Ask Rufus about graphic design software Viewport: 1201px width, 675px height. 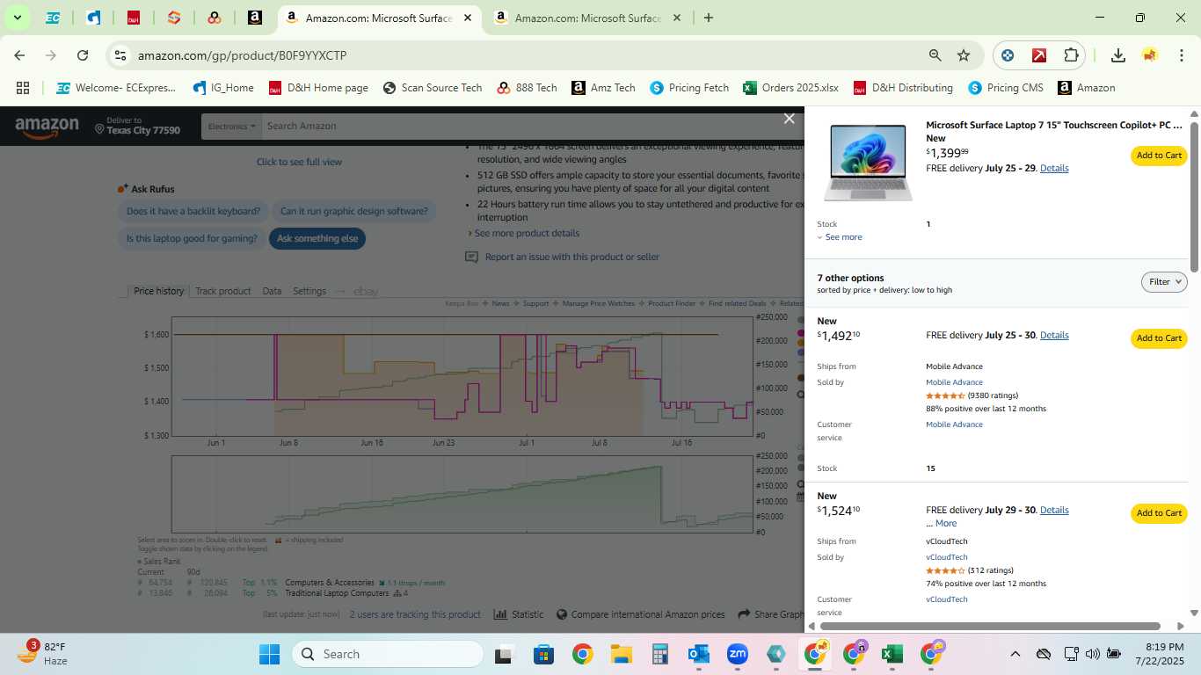pos(353,211)
